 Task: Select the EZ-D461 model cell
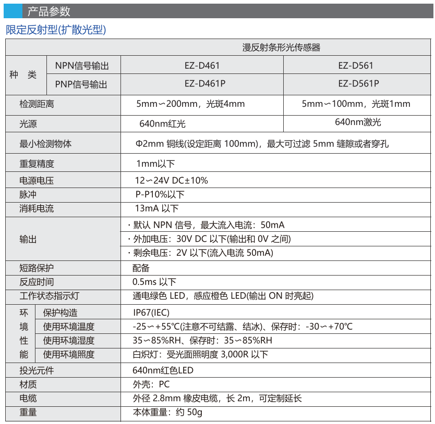pyautogui.click(x=202, y=66)
